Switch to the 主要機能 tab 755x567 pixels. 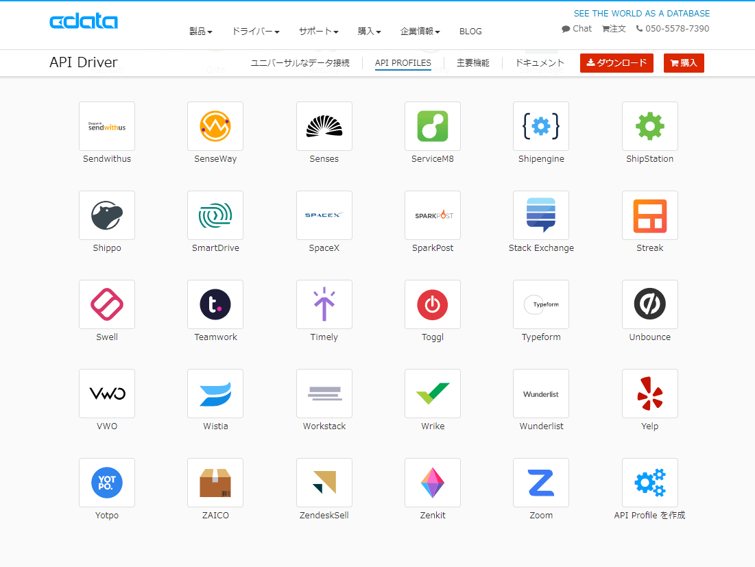(473, 63)
